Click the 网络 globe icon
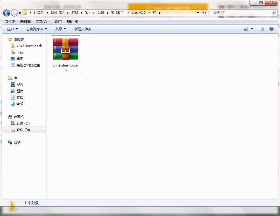This screenshot has width=280, height=216. click(x=10, y=143)
